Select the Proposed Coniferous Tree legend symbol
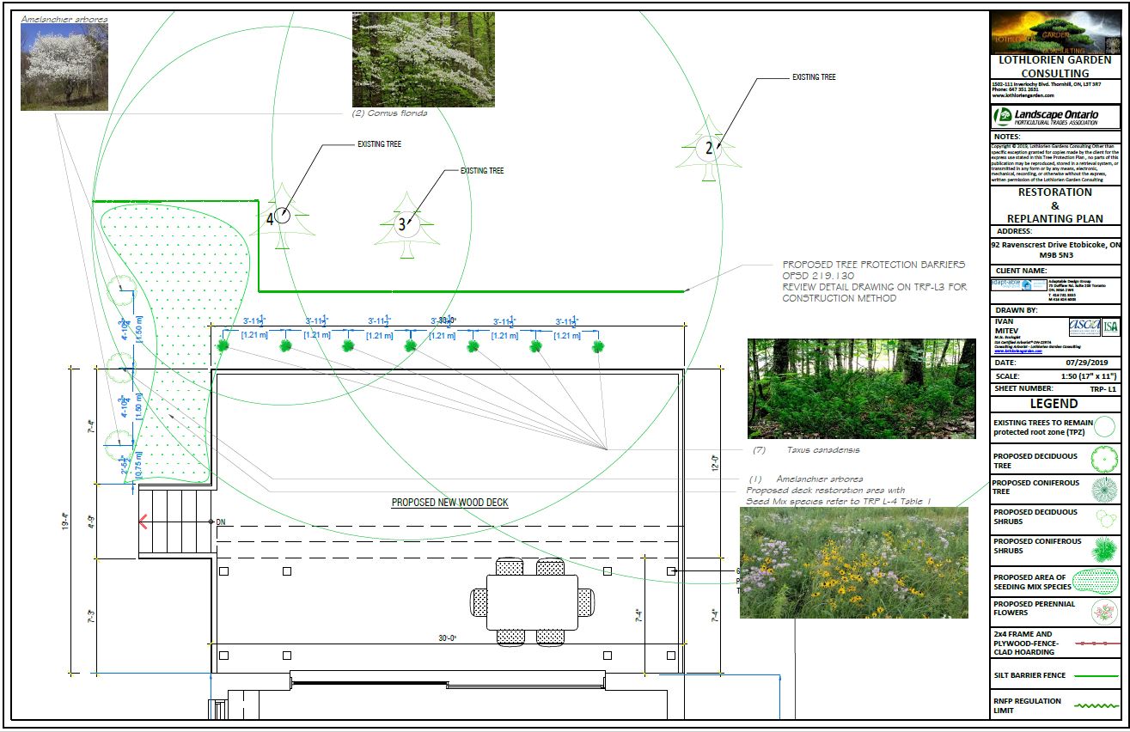 (x=1104, y=489)
